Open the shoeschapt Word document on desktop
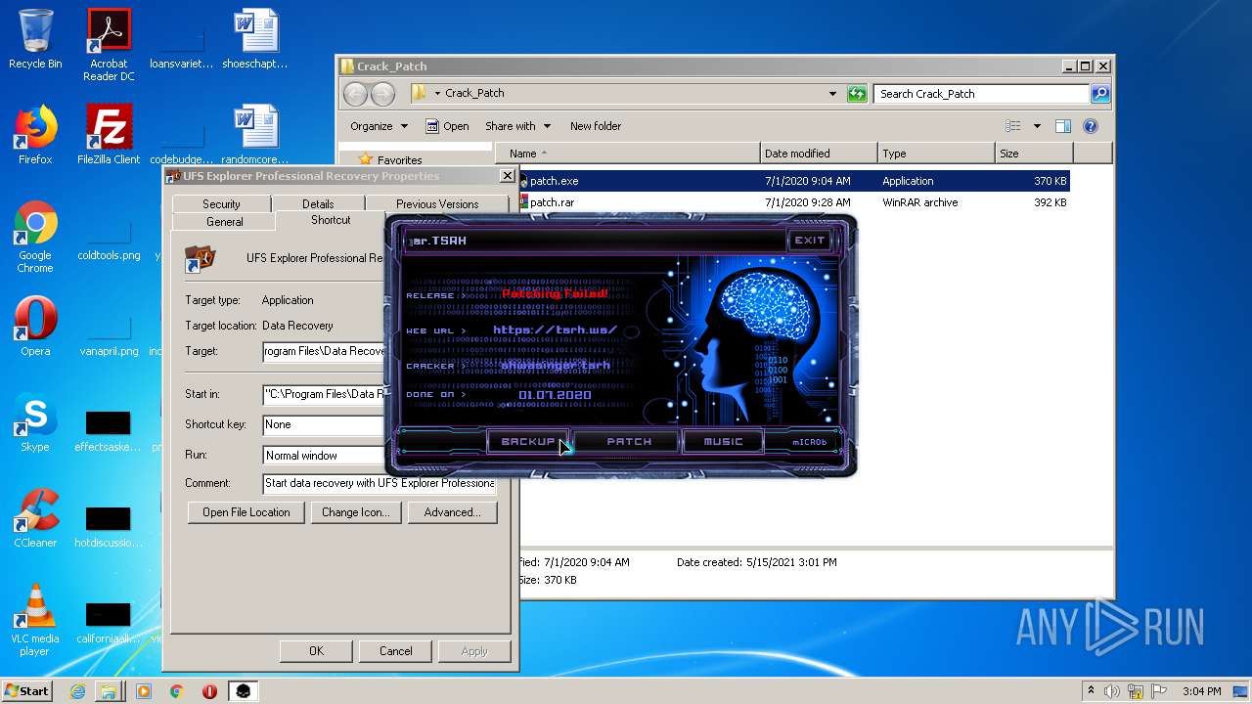This screenshot has width=1252, height=704. [x=255, y=39]
